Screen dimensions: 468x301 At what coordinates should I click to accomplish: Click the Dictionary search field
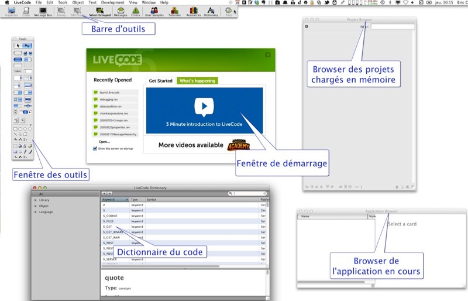248,193
